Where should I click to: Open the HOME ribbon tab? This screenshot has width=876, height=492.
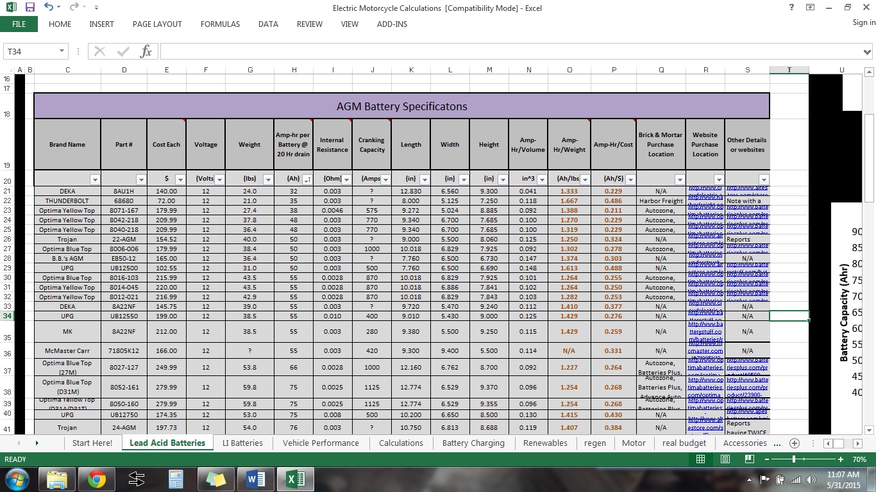(x=60, y=24)
